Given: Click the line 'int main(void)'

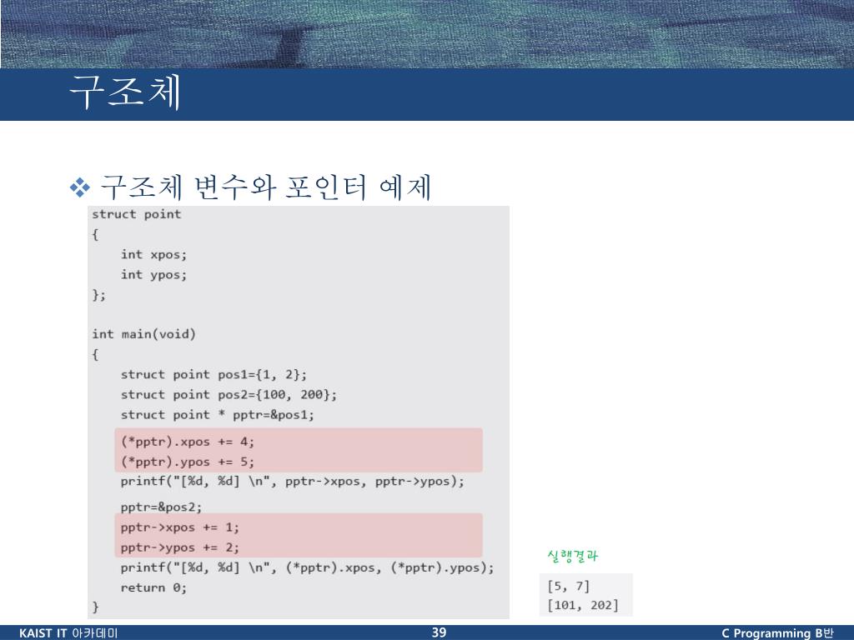Looking at the screenshot, I should click(x=143, y=334).
